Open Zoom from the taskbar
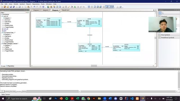The height and width of the screenshot is (101, 180). pos(105,98)
